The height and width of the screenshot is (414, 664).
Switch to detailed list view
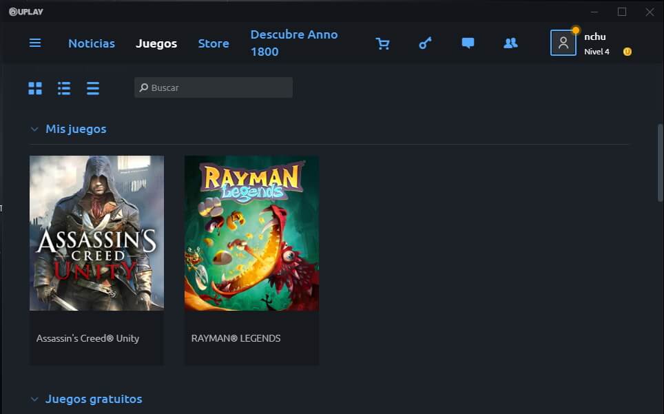[x=64, y=88]
